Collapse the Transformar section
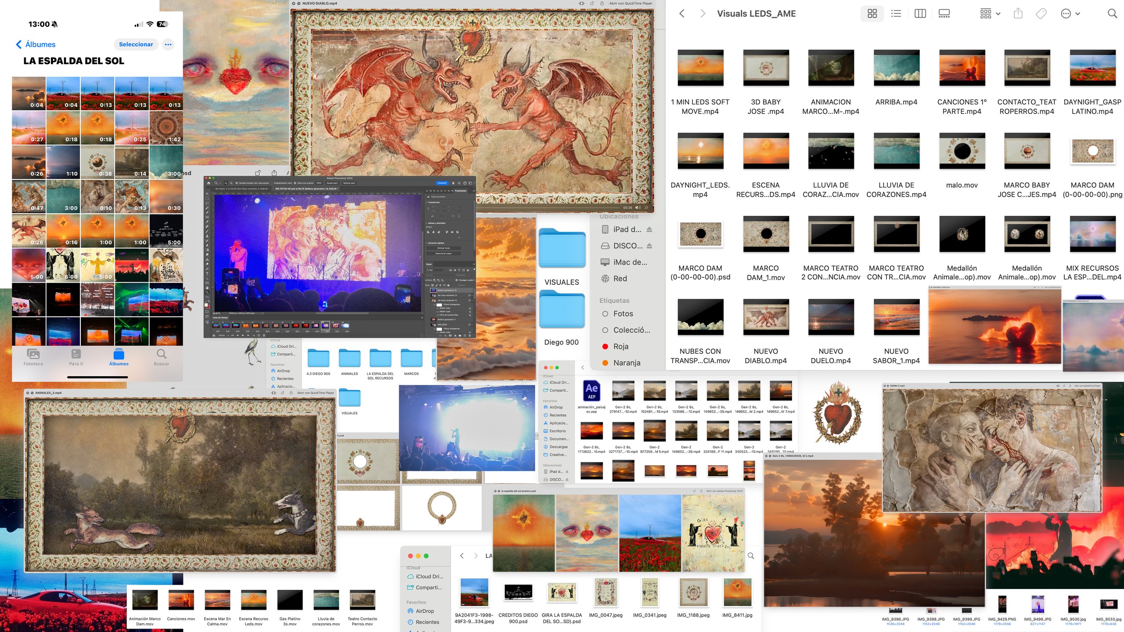Viewport: 1124px width, 632px height. tap(426, 202)
